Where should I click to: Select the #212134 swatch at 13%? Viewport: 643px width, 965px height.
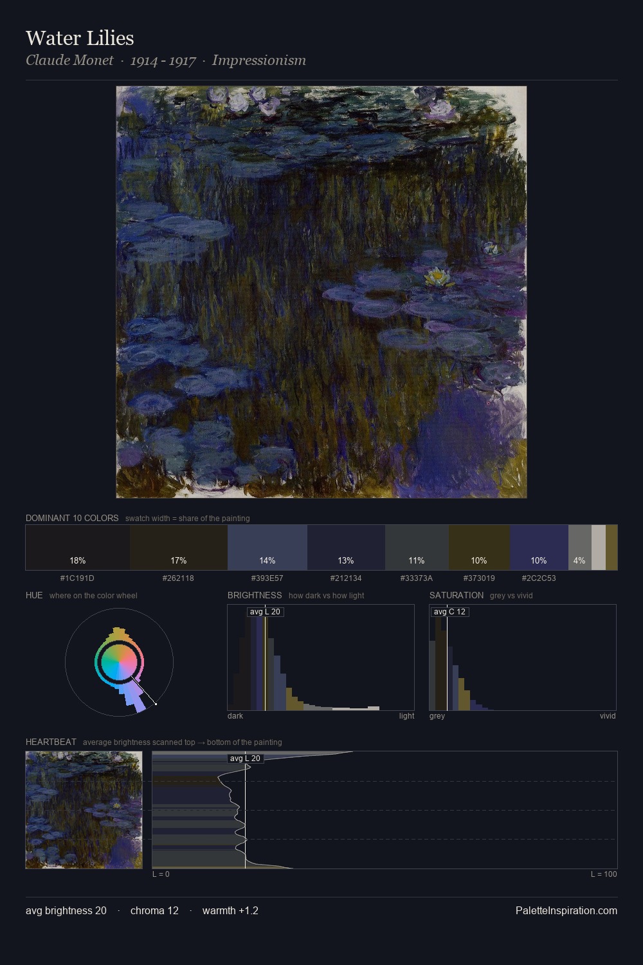346,547
